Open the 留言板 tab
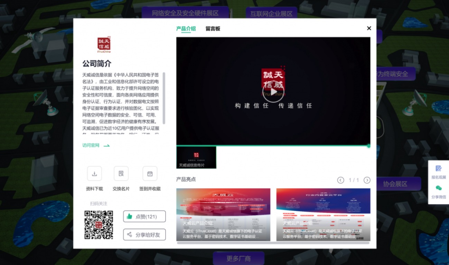 pos(213,29)
